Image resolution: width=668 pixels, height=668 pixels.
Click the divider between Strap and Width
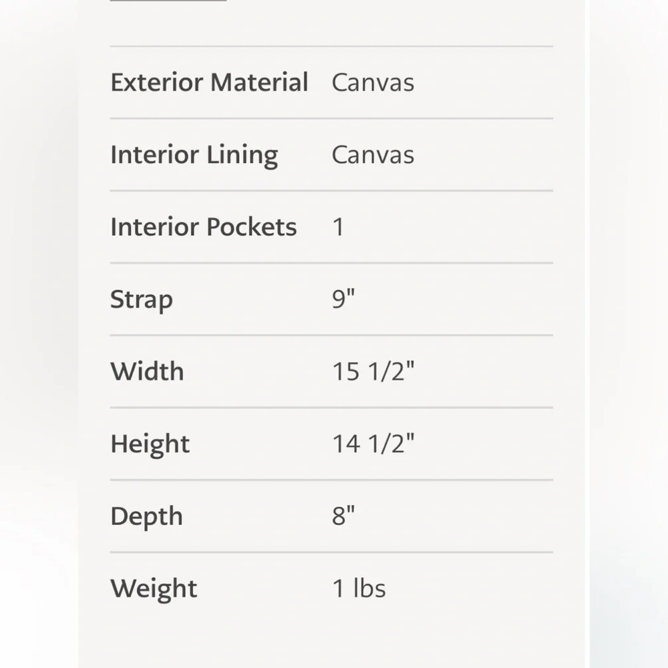point(331,335)
